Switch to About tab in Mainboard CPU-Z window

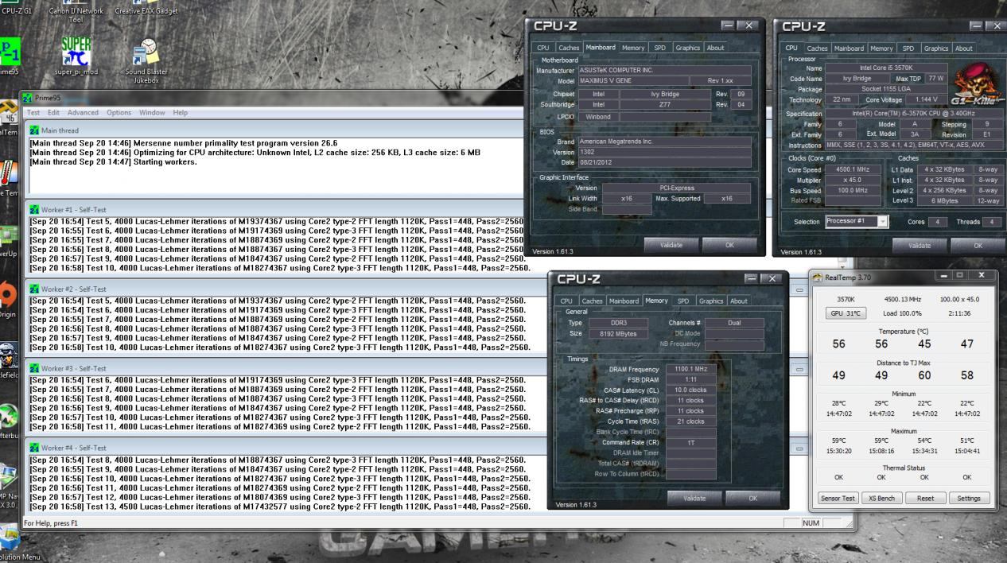tap(716, 48)
